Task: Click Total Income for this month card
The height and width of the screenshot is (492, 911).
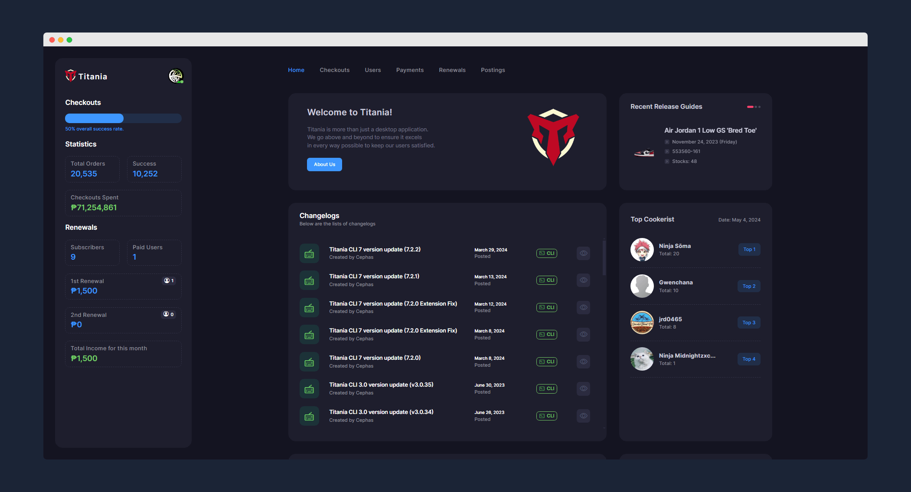Action: [123, 354]
